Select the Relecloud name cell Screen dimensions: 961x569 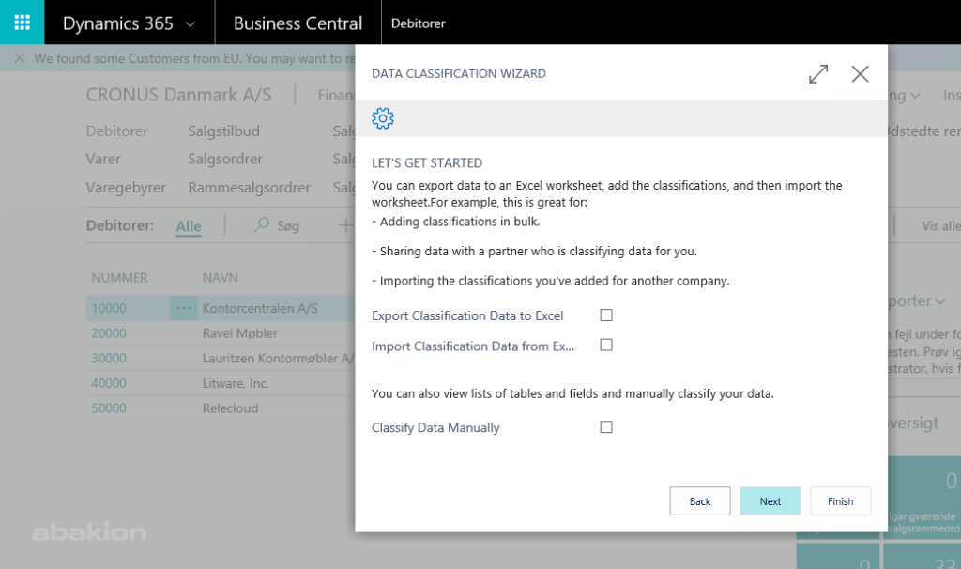tap(230, 408)
